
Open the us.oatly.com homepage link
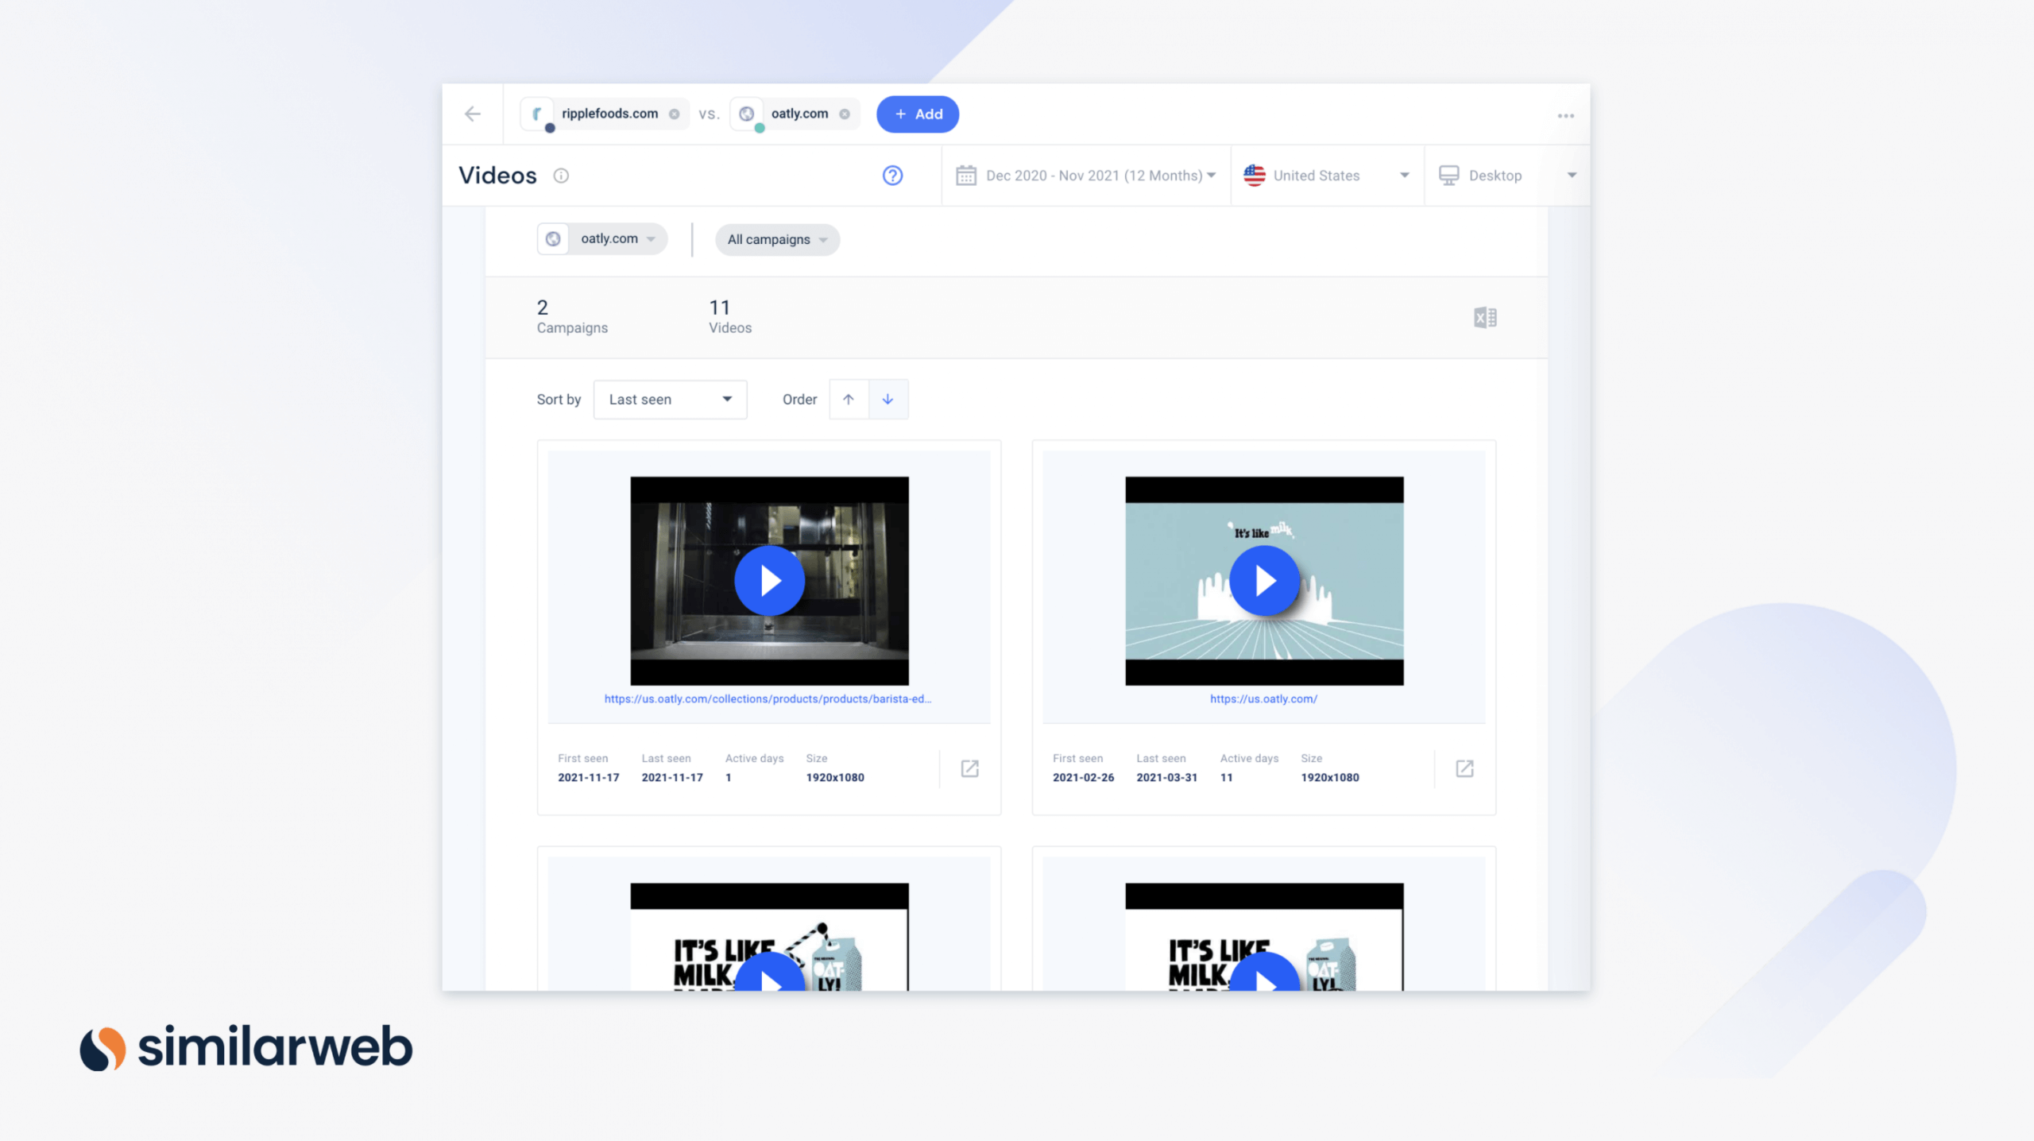point(1263,699)
